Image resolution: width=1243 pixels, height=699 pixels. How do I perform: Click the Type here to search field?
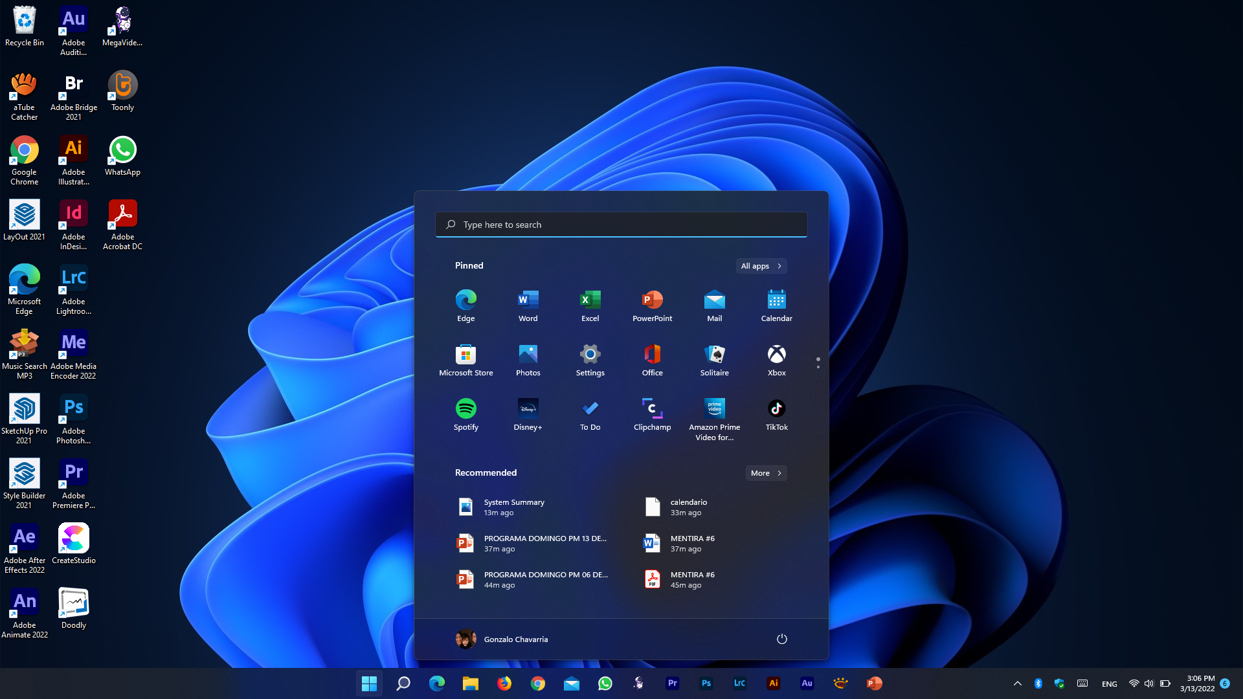point(621,225)
